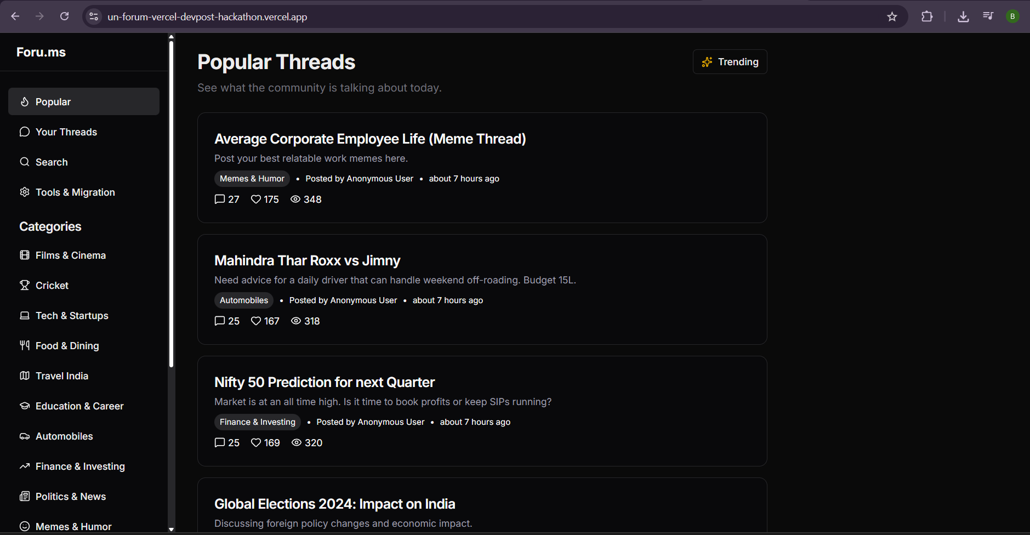The image size is (1030, 535).
Task: Open the browser profile avatar B
Action: point(1012,16)
